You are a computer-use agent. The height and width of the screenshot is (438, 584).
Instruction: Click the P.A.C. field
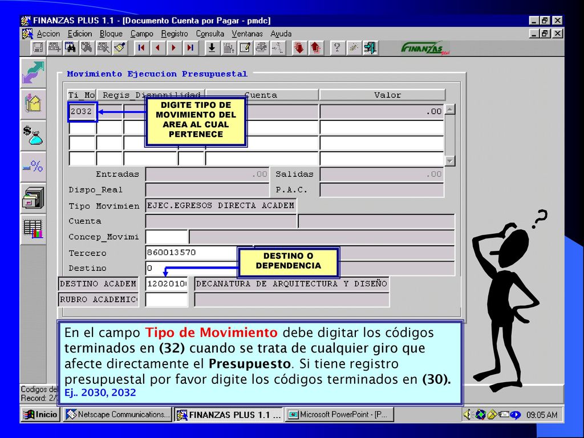tap(382, 190)
